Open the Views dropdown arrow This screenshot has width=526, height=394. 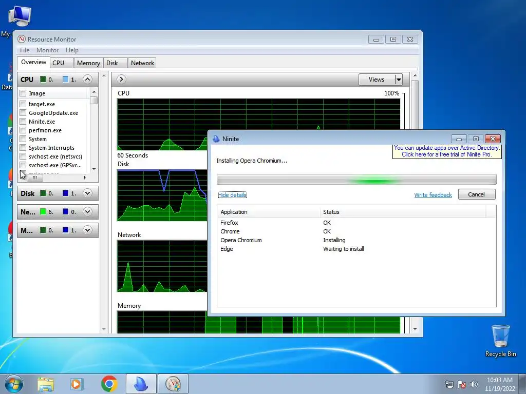pyautogui.click(x=399, y=80)
